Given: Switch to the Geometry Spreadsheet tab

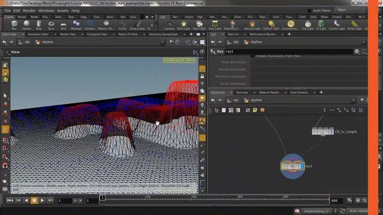Looking at the screenshot, I should pos(163,35).
